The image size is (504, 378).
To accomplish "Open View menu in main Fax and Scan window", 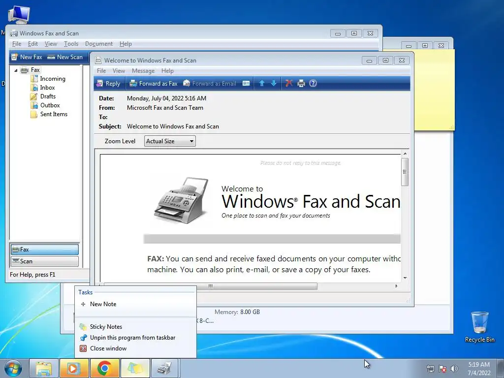I will (51, 44).
